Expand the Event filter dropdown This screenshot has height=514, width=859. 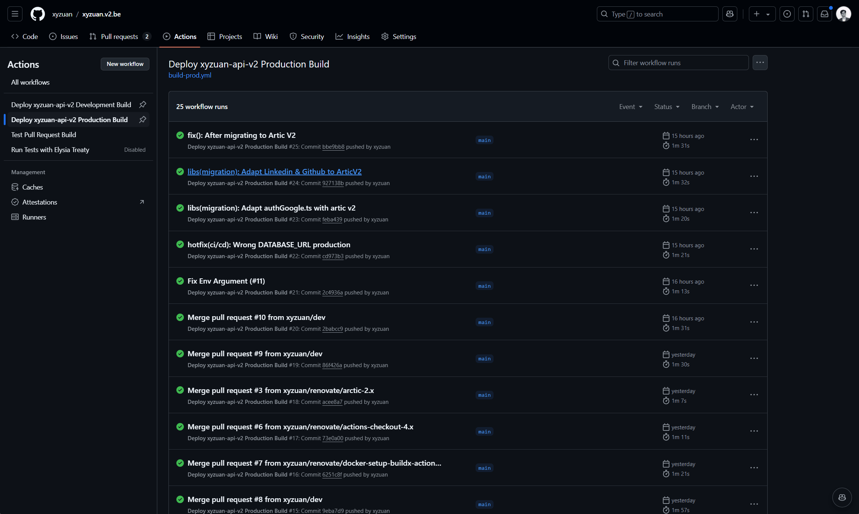(x=631, y=107)
